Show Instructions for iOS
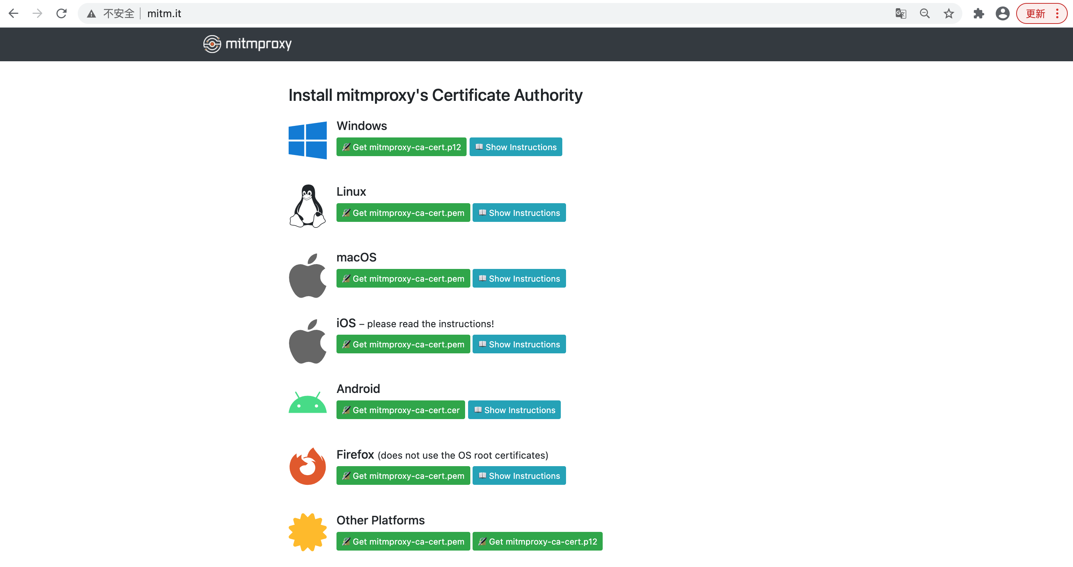1073x567 pixels. tap(519, 344)
